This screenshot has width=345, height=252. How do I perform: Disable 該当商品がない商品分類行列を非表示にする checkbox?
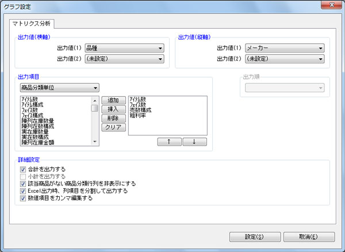coord(23,184)
